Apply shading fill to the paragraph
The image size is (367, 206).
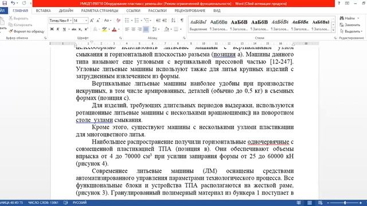166,29
